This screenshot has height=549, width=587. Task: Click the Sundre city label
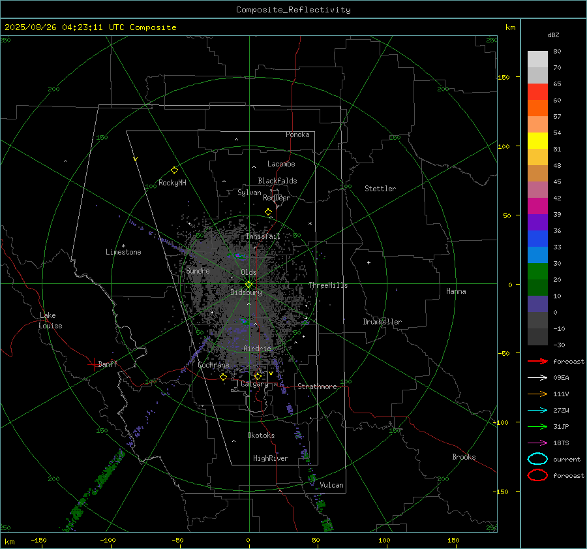click(x=198, y=270)
